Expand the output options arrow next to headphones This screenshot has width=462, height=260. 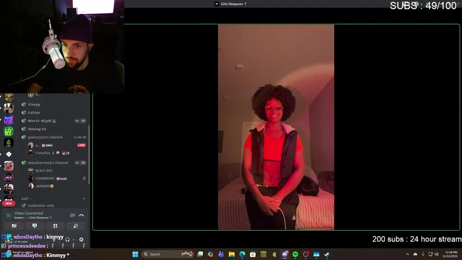point(74,239)
